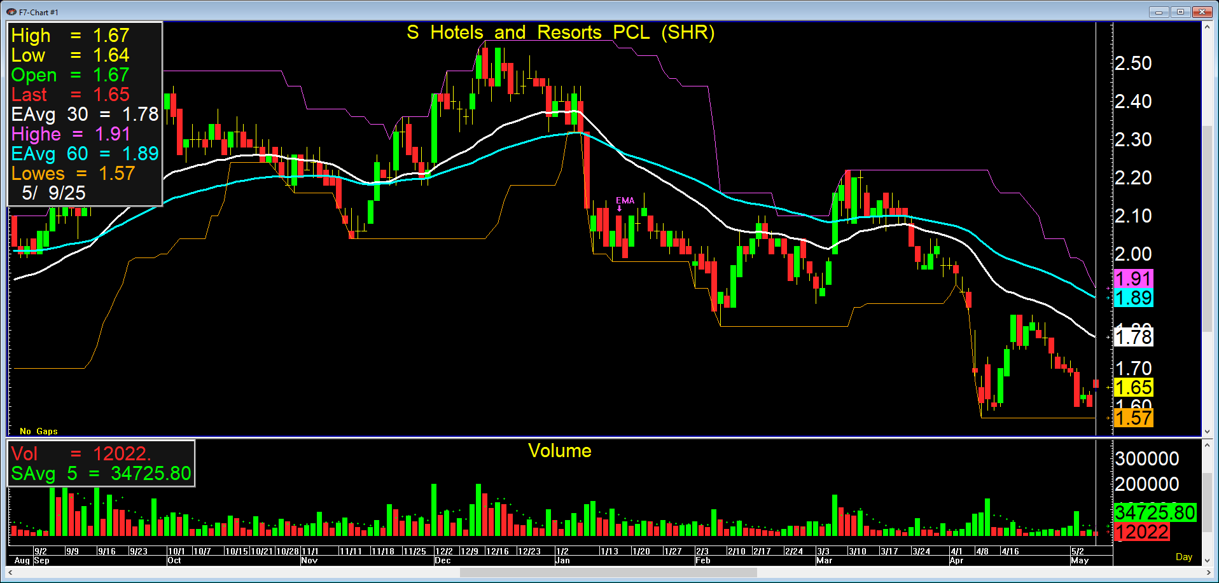Click the green 34725.80 volume axis tag
The image size is (1219, 583).
pos(1155,512)
